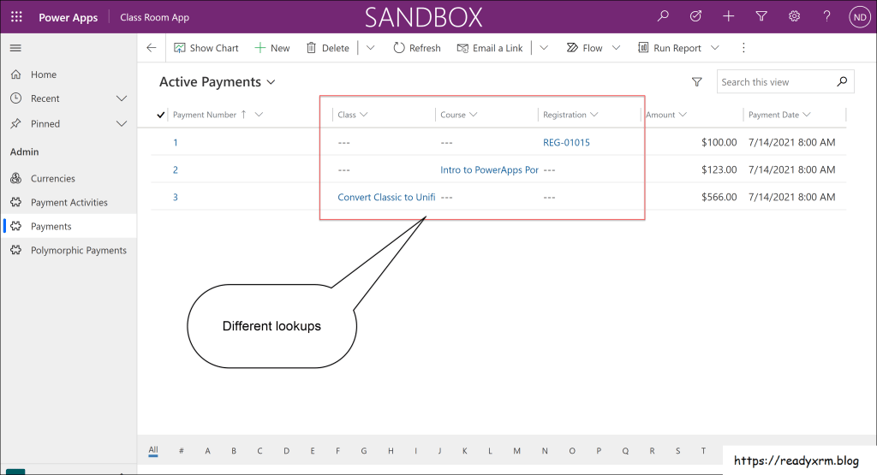Expand the Recent section chevron
The image size is (877, 475).
click(x=122, y=98)
